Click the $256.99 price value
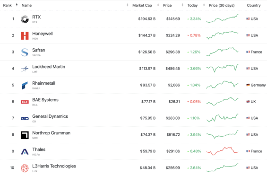This screenshot has width=267, height=175. pyautogui.click(x=173, y=168)
